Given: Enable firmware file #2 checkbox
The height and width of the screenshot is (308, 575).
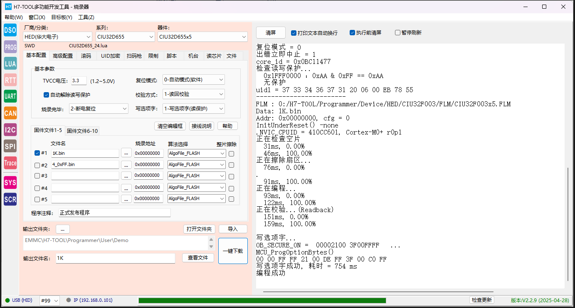Looking at the screenshot, I should pos(37,165).
